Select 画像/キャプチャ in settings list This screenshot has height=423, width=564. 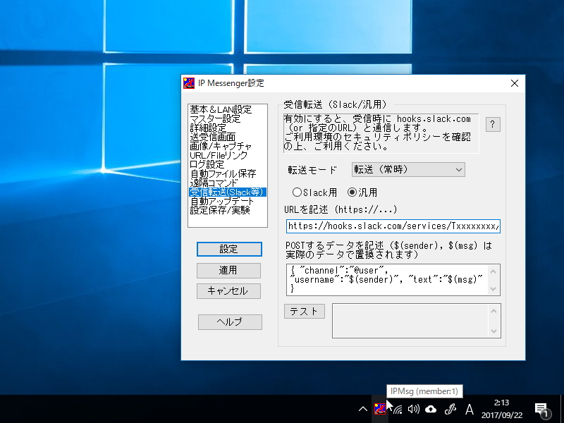pos(227,146)
